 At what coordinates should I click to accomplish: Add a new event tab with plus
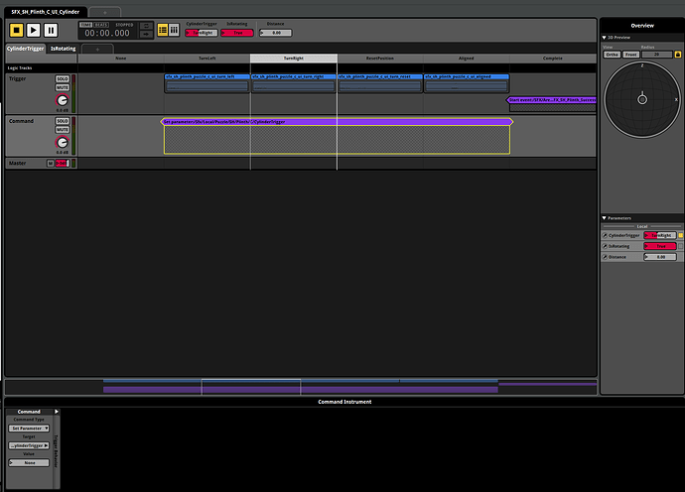click(x=105, y=13)
